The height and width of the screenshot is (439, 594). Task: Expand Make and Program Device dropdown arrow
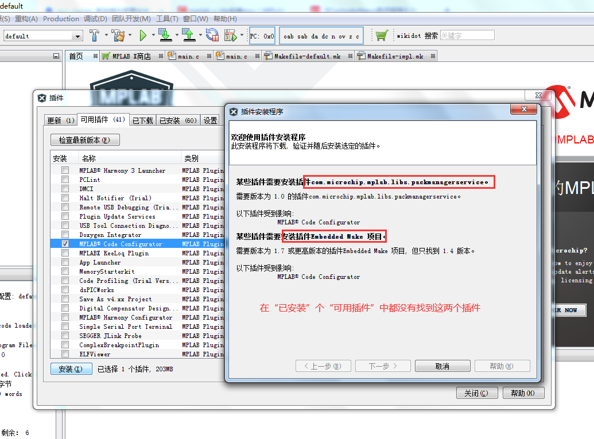coord(177,35)
